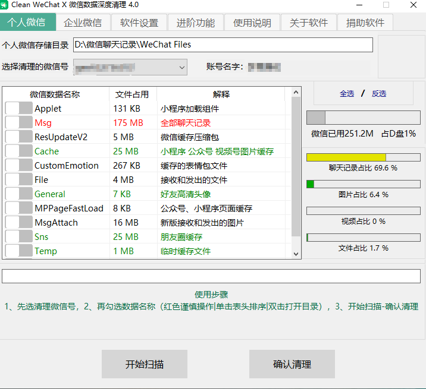Toggle the MsgAttach row switch

click(19, 222)
